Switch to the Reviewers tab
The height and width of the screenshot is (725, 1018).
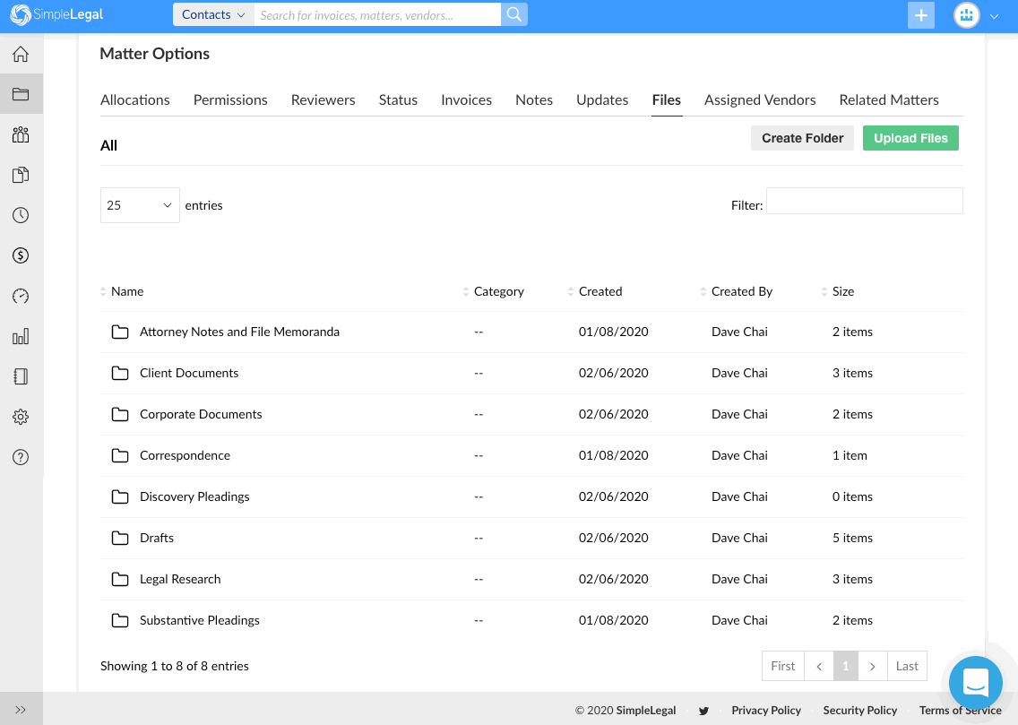point(324,100)
